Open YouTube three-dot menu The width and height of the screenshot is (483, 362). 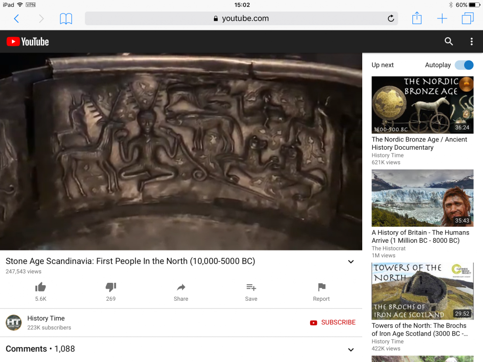coord(471,42)
